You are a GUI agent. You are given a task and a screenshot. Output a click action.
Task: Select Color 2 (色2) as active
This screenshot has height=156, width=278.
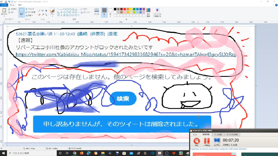pos(110,12)
